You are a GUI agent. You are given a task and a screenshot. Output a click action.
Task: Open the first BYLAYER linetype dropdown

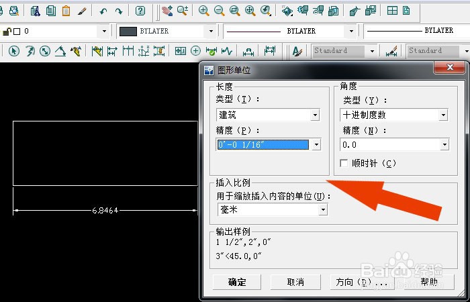(x=351, y=31)
